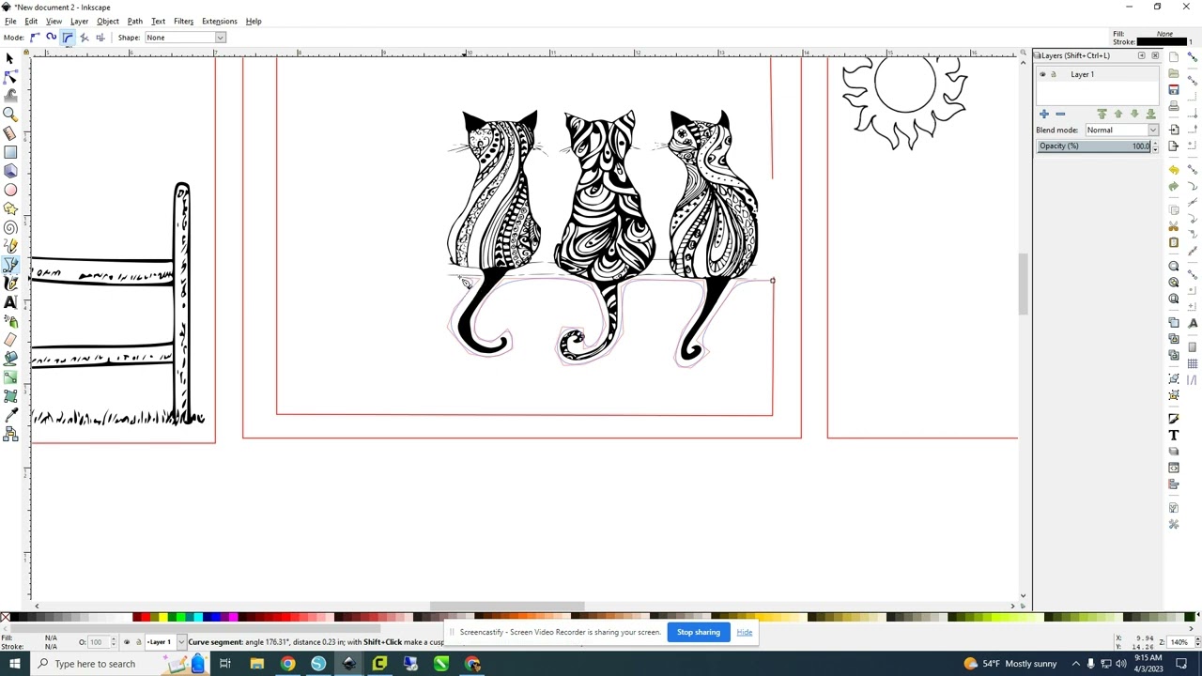Toggle snap bounding boxes button
The image size is (1202, 676).
1193,79
